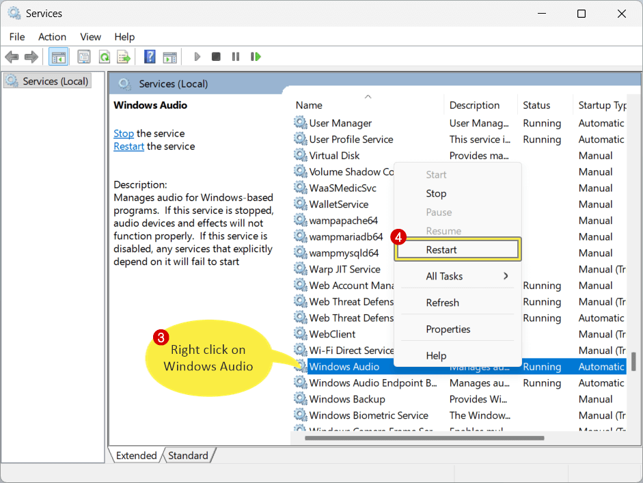This screenshot has width=643, height=483.
Task: Click the gear icon beside WebClient
Action: (x=300, y=334)
